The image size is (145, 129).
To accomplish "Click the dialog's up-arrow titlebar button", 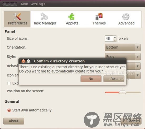I will (28, 61).
